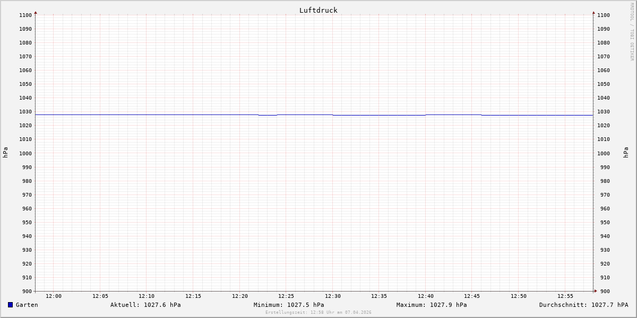Click the right y-axis top arrow
This screenshot has height=318, width=637.
pyautogui.click(x=593, y=12)
